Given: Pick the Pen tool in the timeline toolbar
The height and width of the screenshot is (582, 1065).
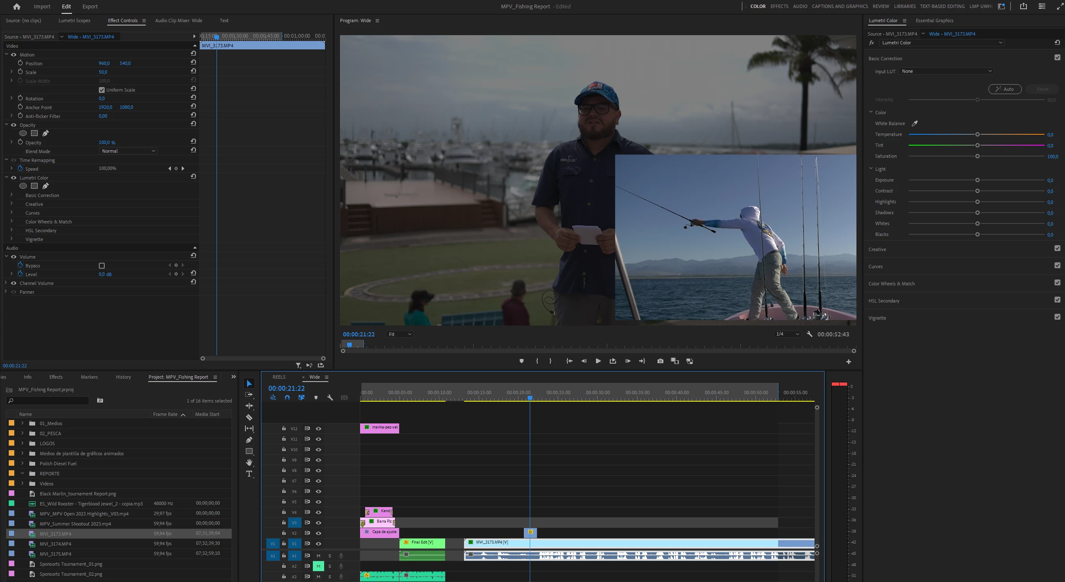Looking at the screenshot, I should tap(249, 440).
